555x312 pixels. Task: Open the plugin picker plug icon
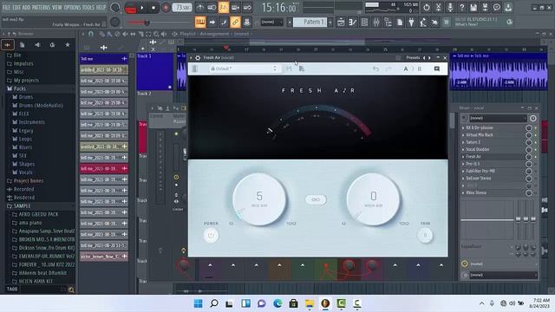point(411,22)
